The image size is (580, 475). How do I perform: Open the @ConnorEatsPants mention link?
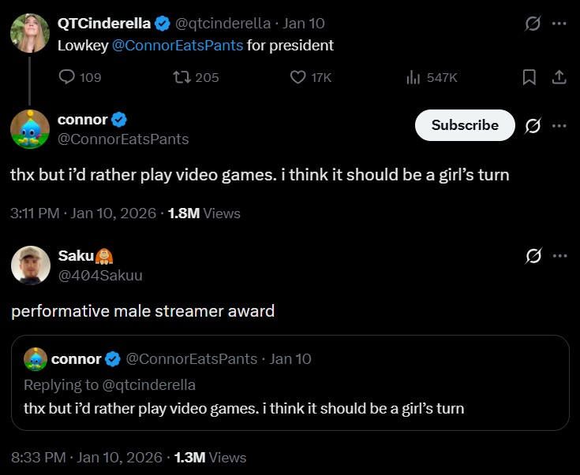pyautogui.click(x=178, y=45)
